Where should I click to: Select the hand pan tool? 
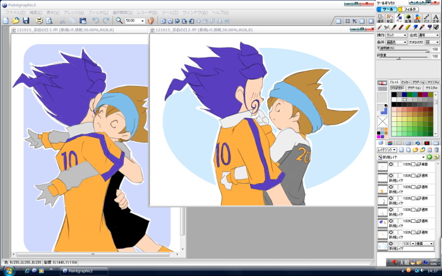[151, 21]
